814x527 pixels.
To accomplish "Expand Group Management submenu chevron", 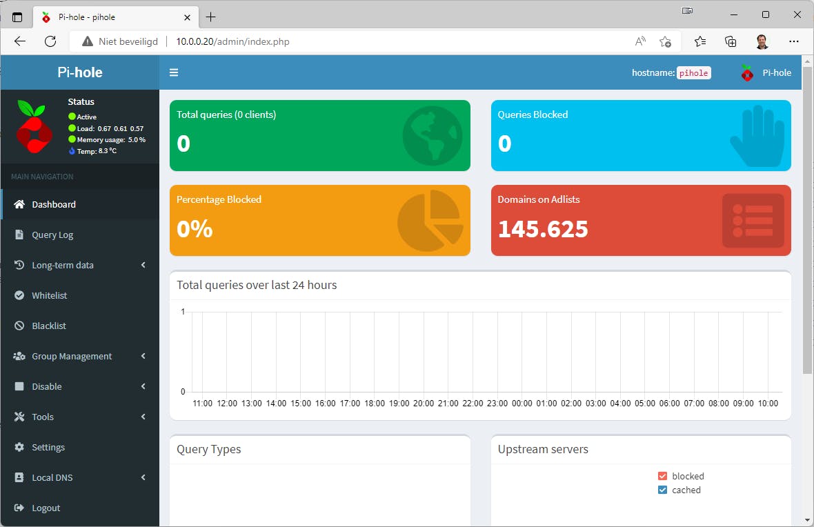I will tap(143, 356).
